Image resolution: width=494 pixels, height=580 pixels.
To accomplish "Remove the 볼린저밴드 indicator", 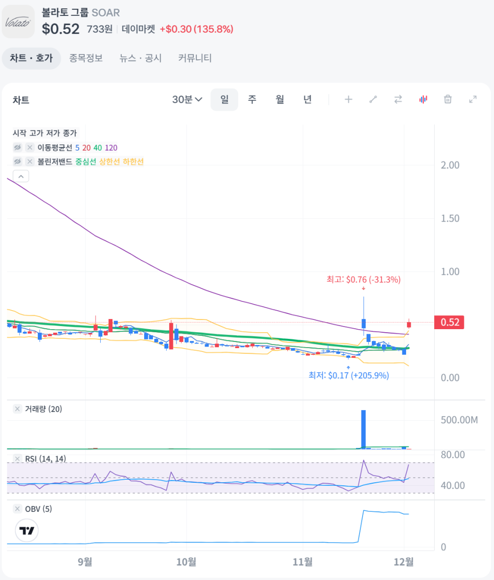I will point(30,162).
